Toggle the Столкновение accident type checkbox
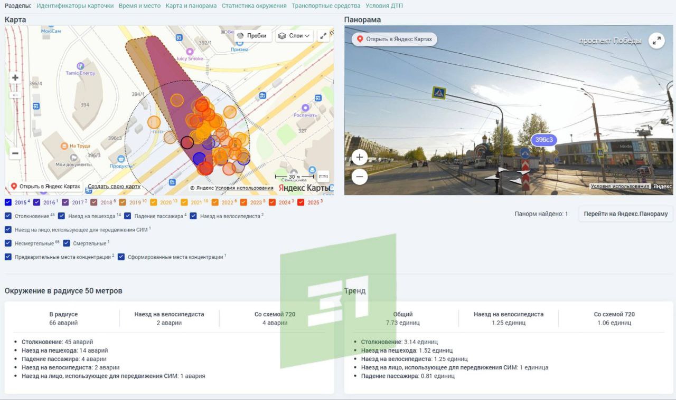This screenshot has width=676, height=400. coord(8,216)
